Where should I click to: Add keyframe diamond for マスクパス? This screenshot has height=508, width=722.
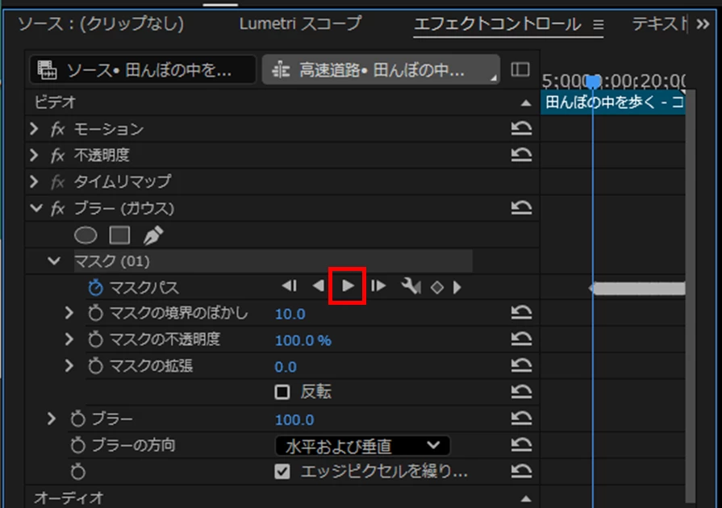[x=436, y=288]
